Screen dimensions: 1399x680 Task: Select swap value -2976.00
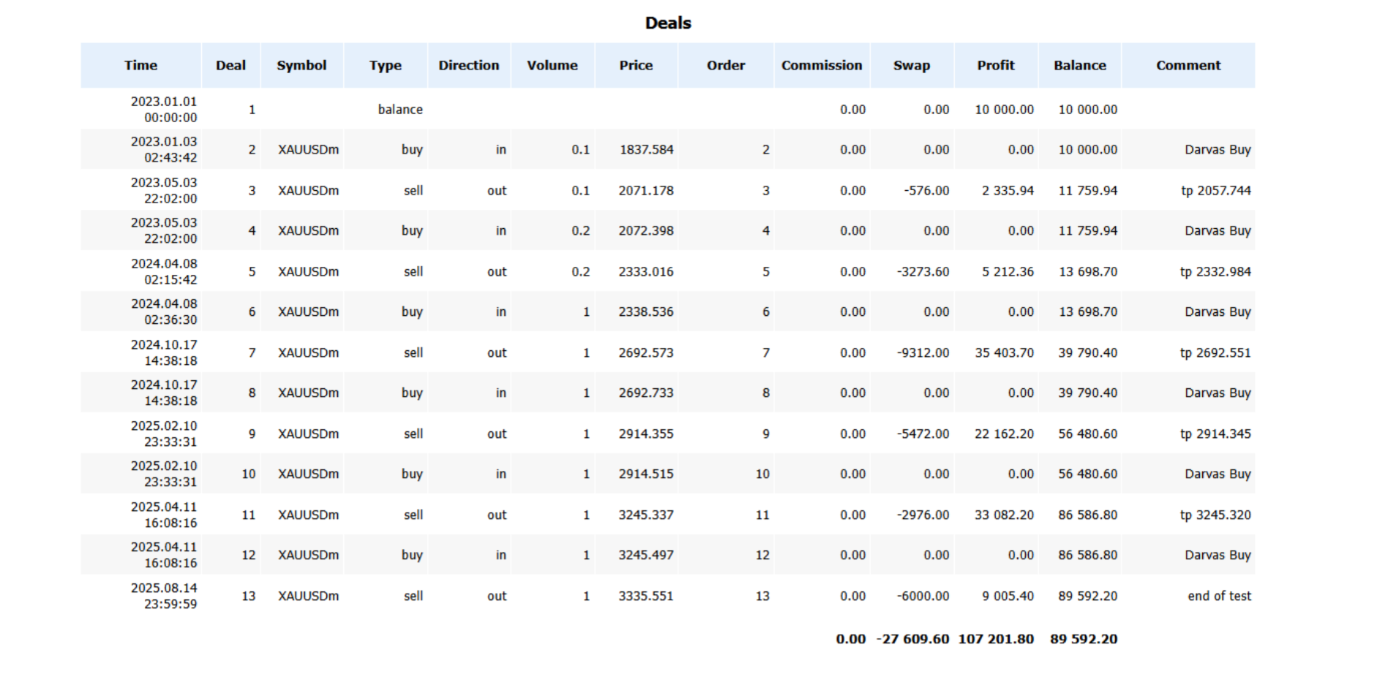click(923, 515)
